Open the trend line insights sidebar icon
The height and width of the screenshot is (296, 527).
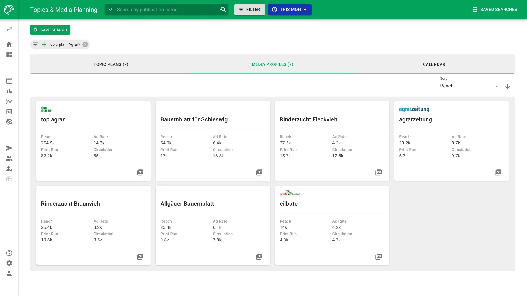[9, 101]
